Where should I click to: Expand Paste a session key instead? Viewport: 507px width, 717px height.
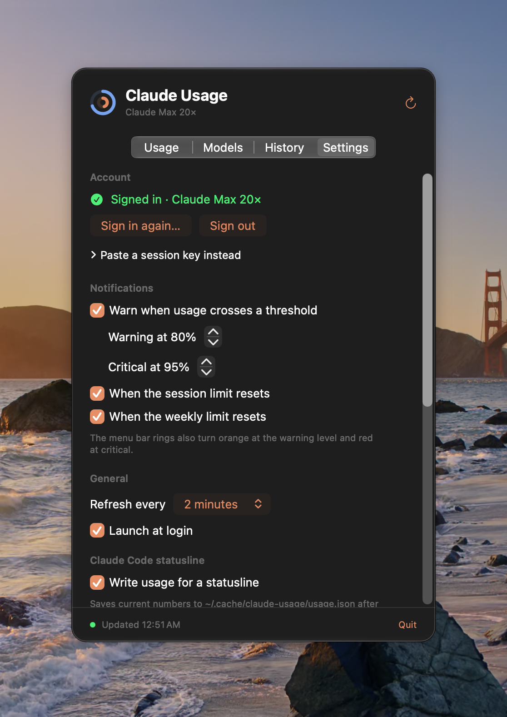(165, 255)
